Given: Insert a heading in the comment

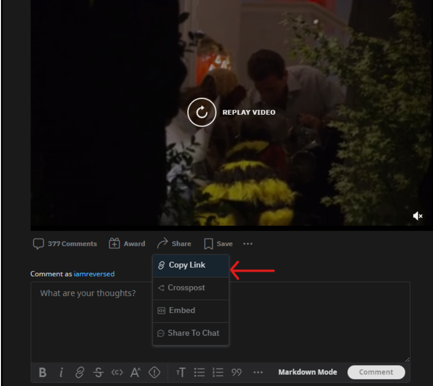Looking at the screenshot, I should click(181, 373).
